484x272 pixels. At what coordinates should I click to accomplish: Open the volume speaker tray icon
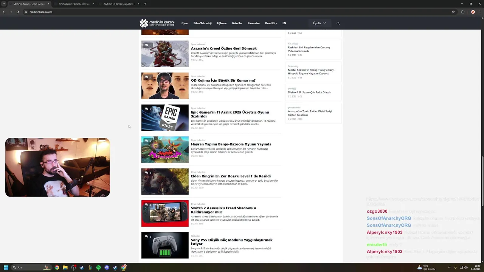click(x=466, y=267)
